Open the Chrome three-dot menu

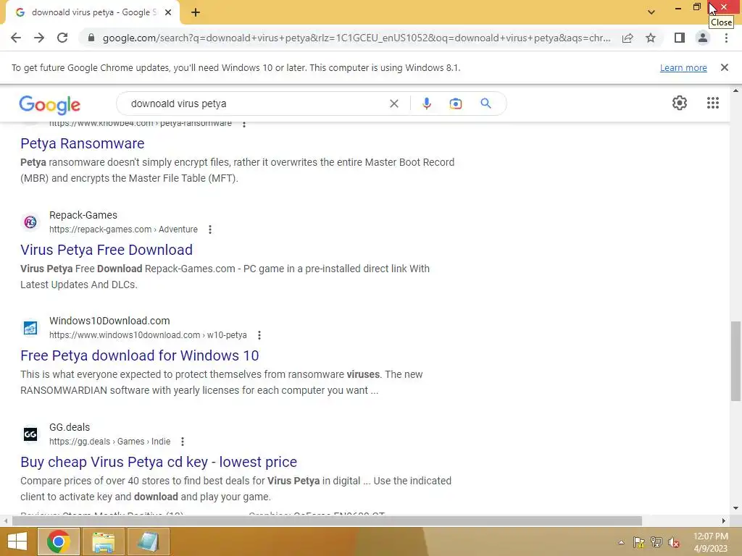(x=726, y=38)
